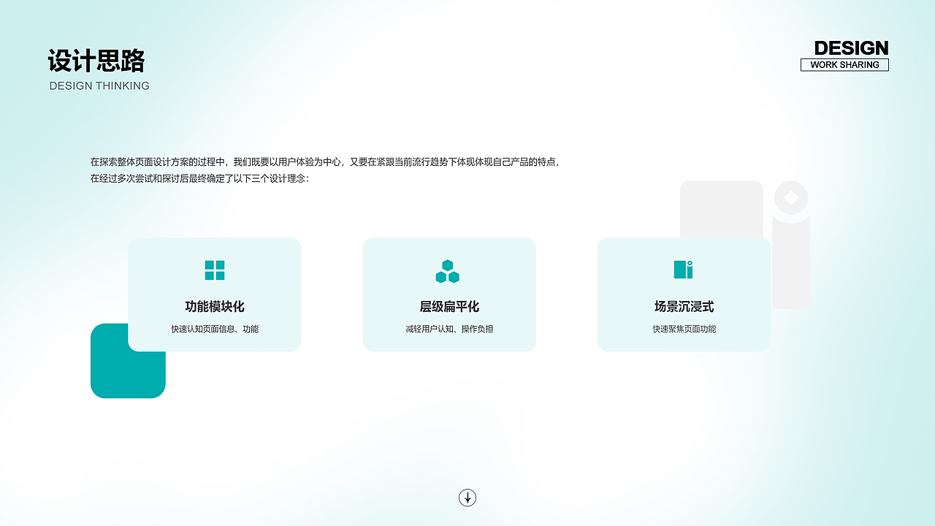
Task: Click the hexagon cubes icon on 层级扁平化 card
Action: tap(449, 270)
